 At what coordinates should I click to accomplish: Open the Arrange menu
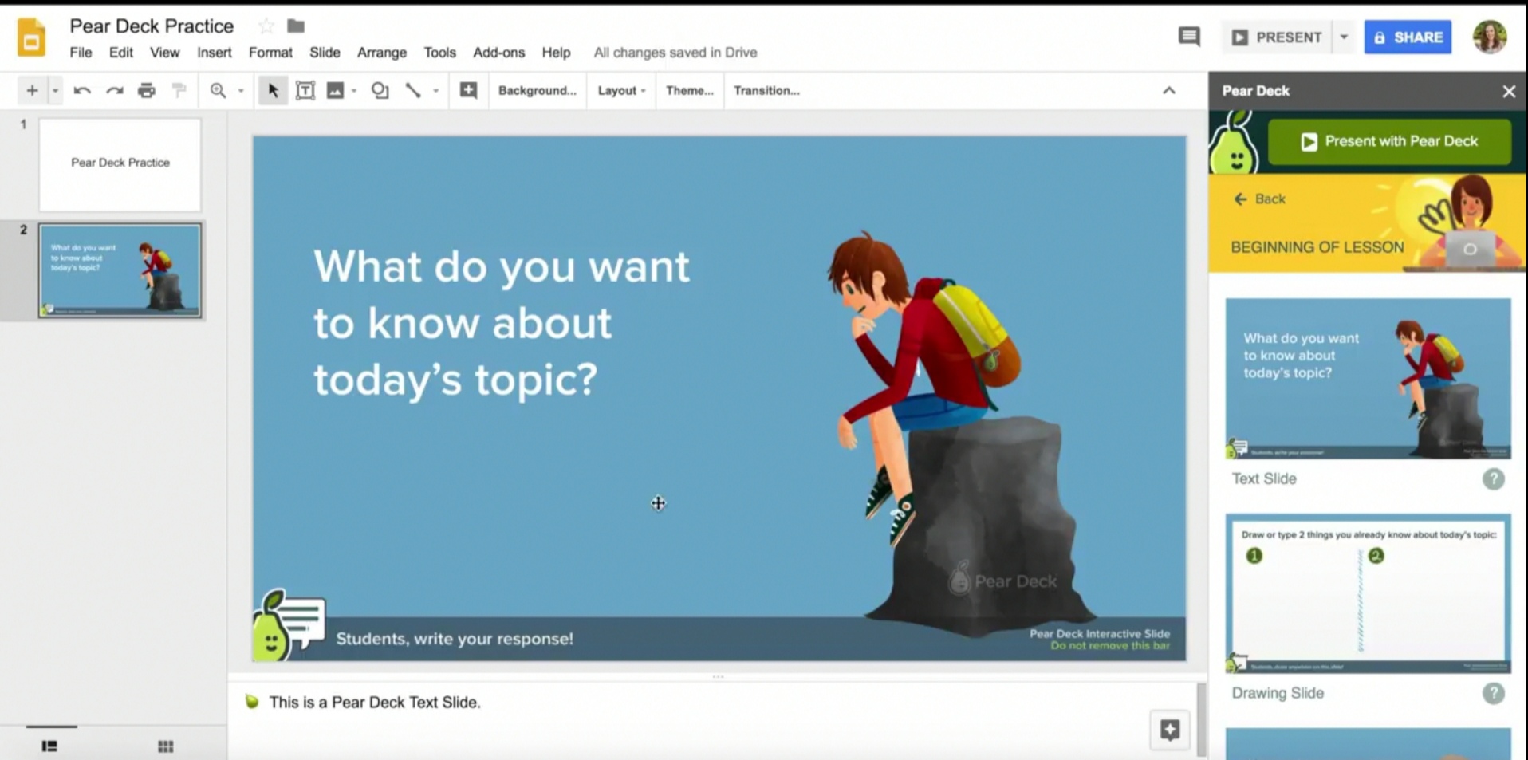(382, 53)
